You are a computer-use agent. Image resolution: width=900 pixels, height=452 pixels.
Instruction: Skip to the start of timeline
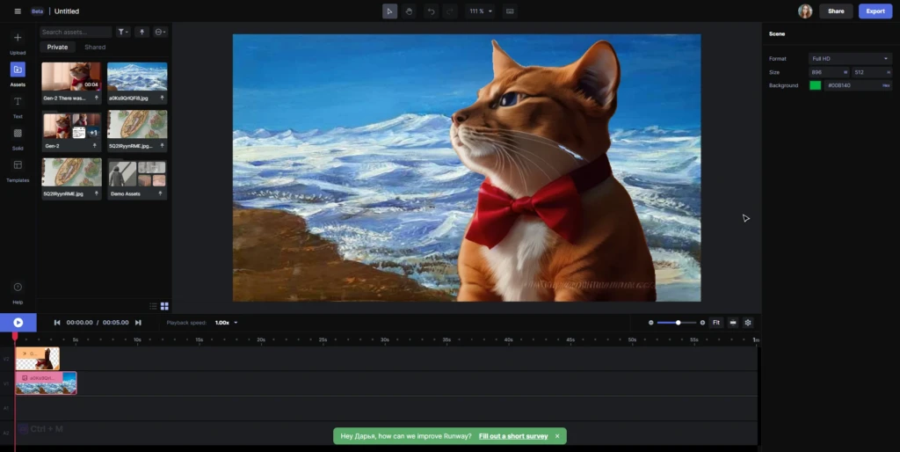coord(57,323)
